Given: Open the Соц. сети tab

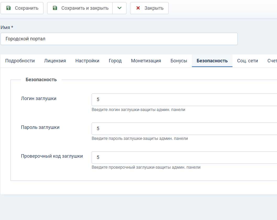Looking at the screenshot, I should tap(247, 61).
